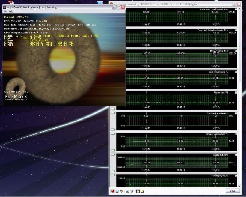Detach the Hardware acceleration graph via corner icon
This screenshot has width=246, height=197.
236,113
